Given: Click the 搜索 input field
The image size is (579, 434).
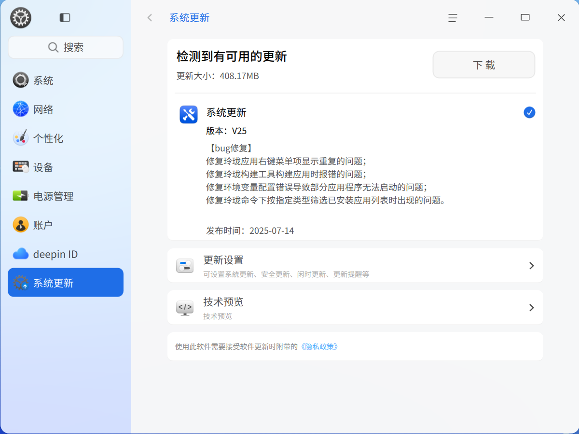Looking at the screenshot, I should pos(66,47).
